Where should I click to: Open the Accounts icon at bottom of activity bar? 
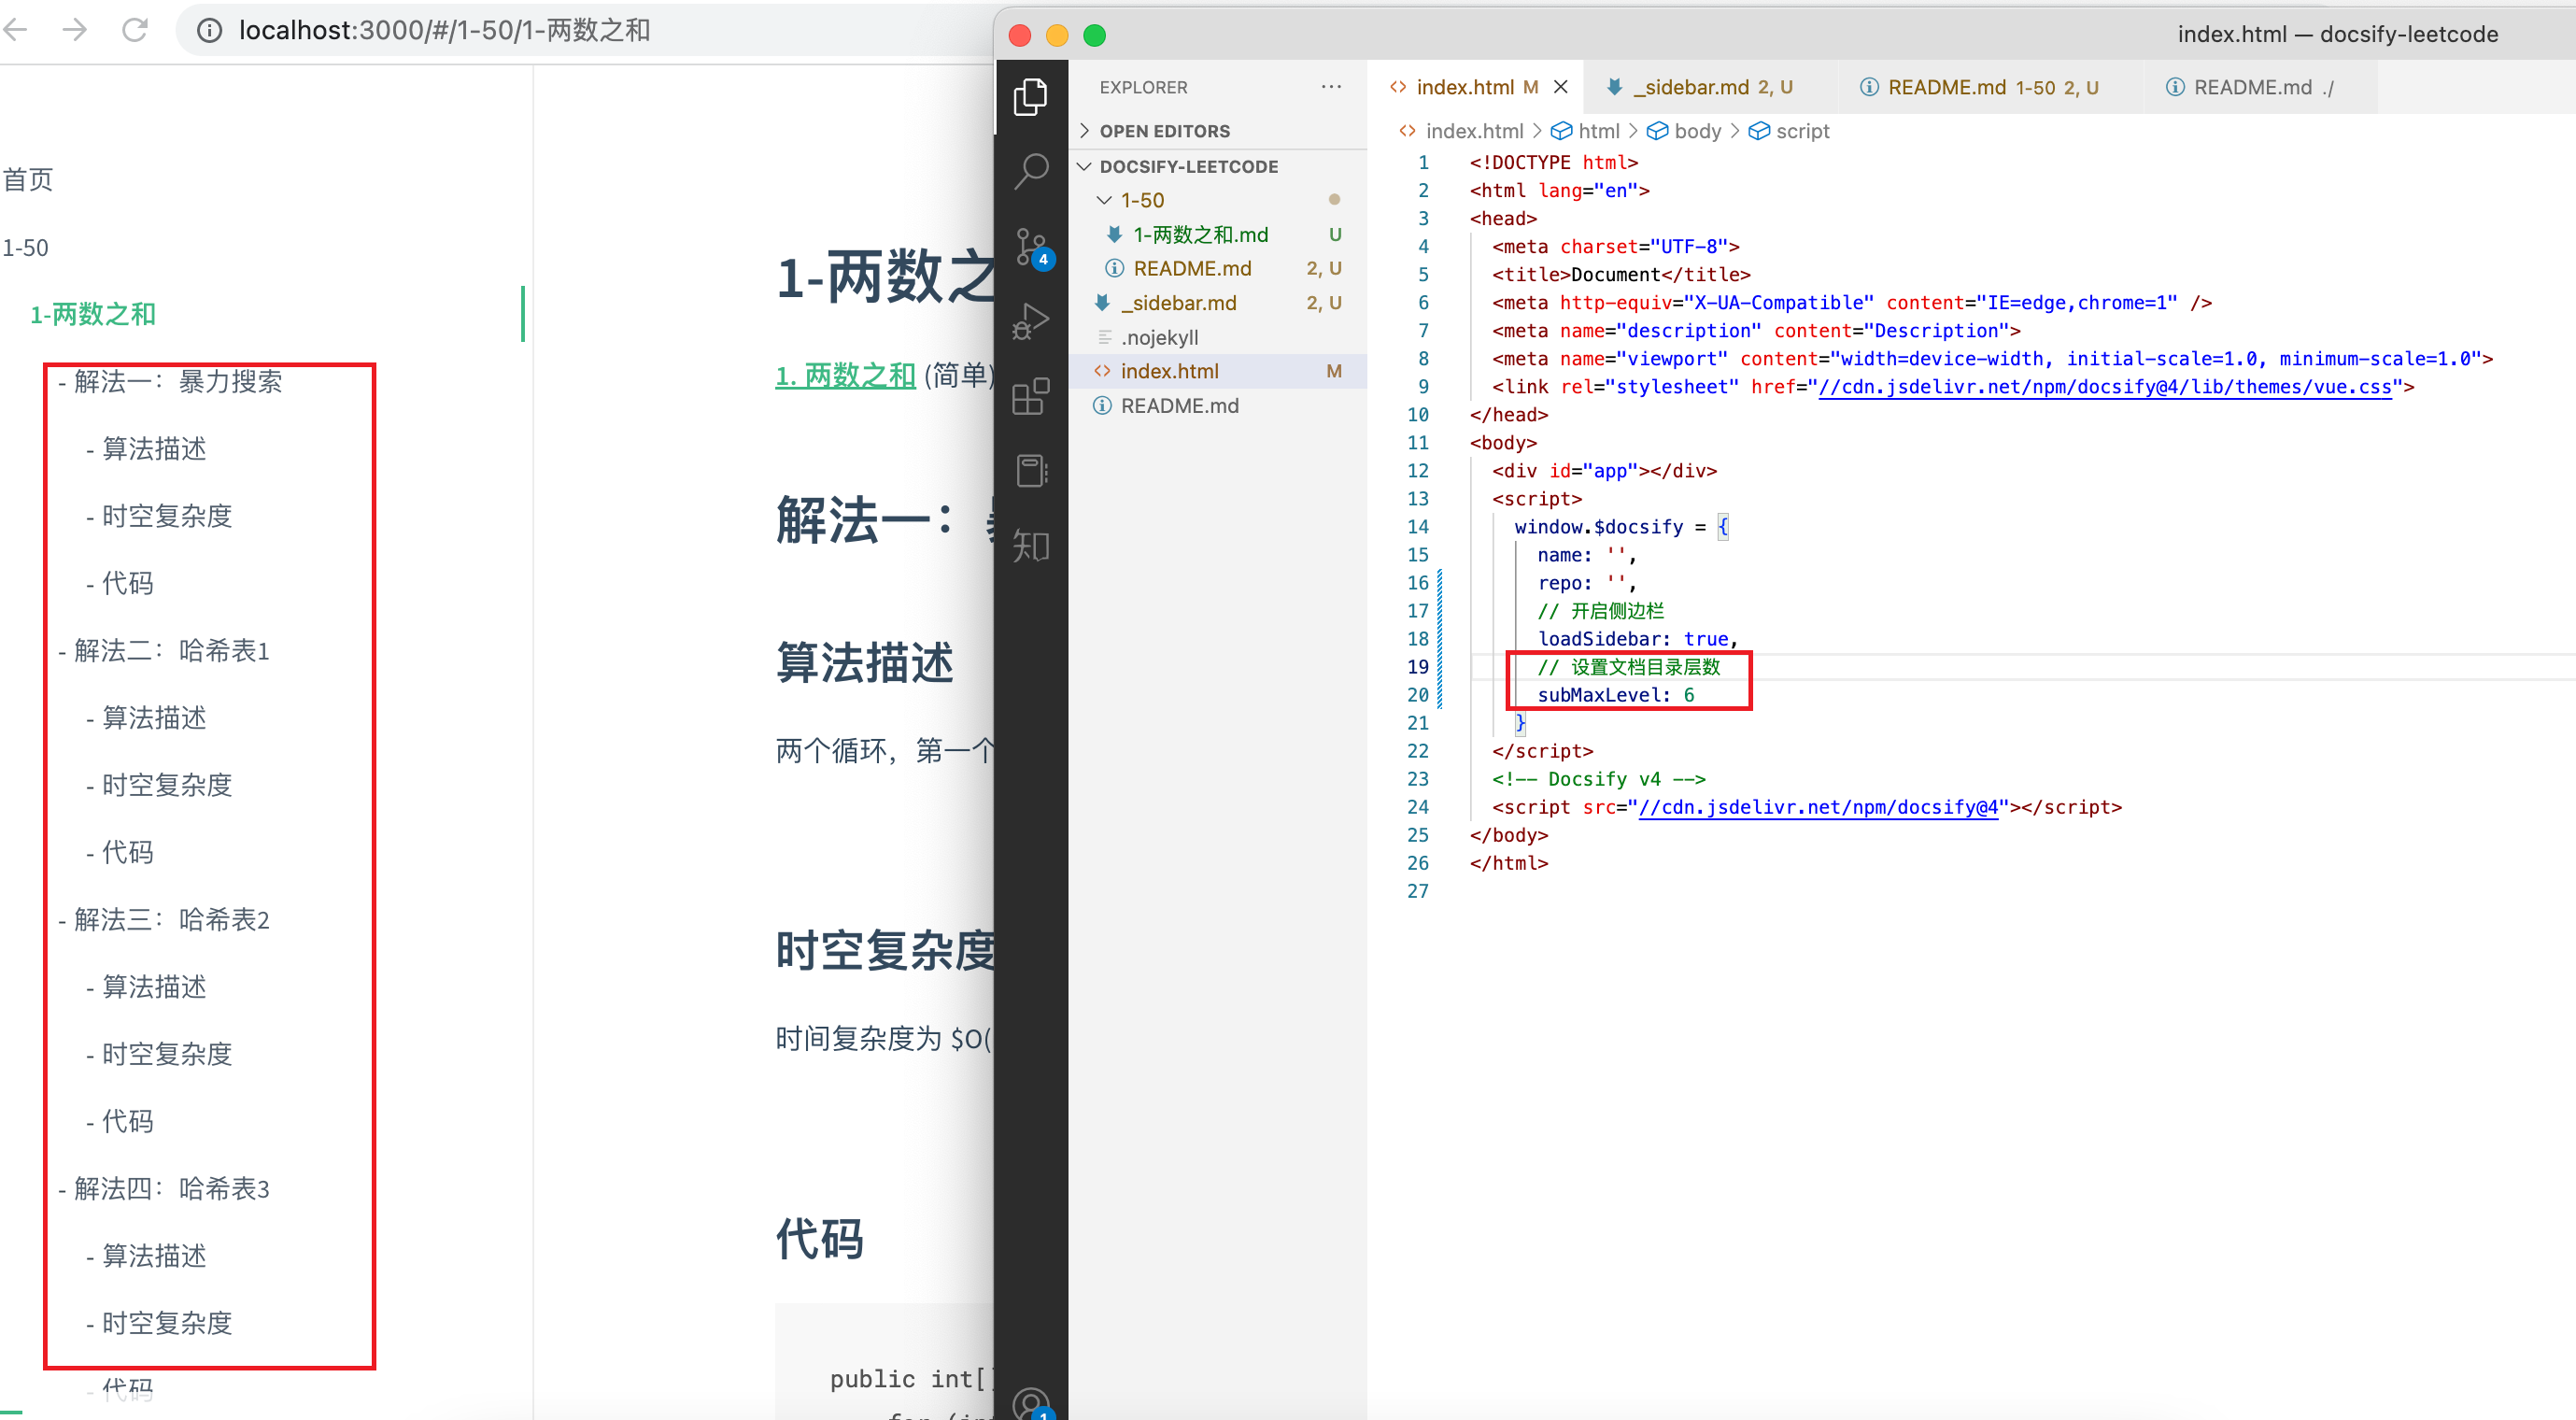click(x=1030, y=1402)
